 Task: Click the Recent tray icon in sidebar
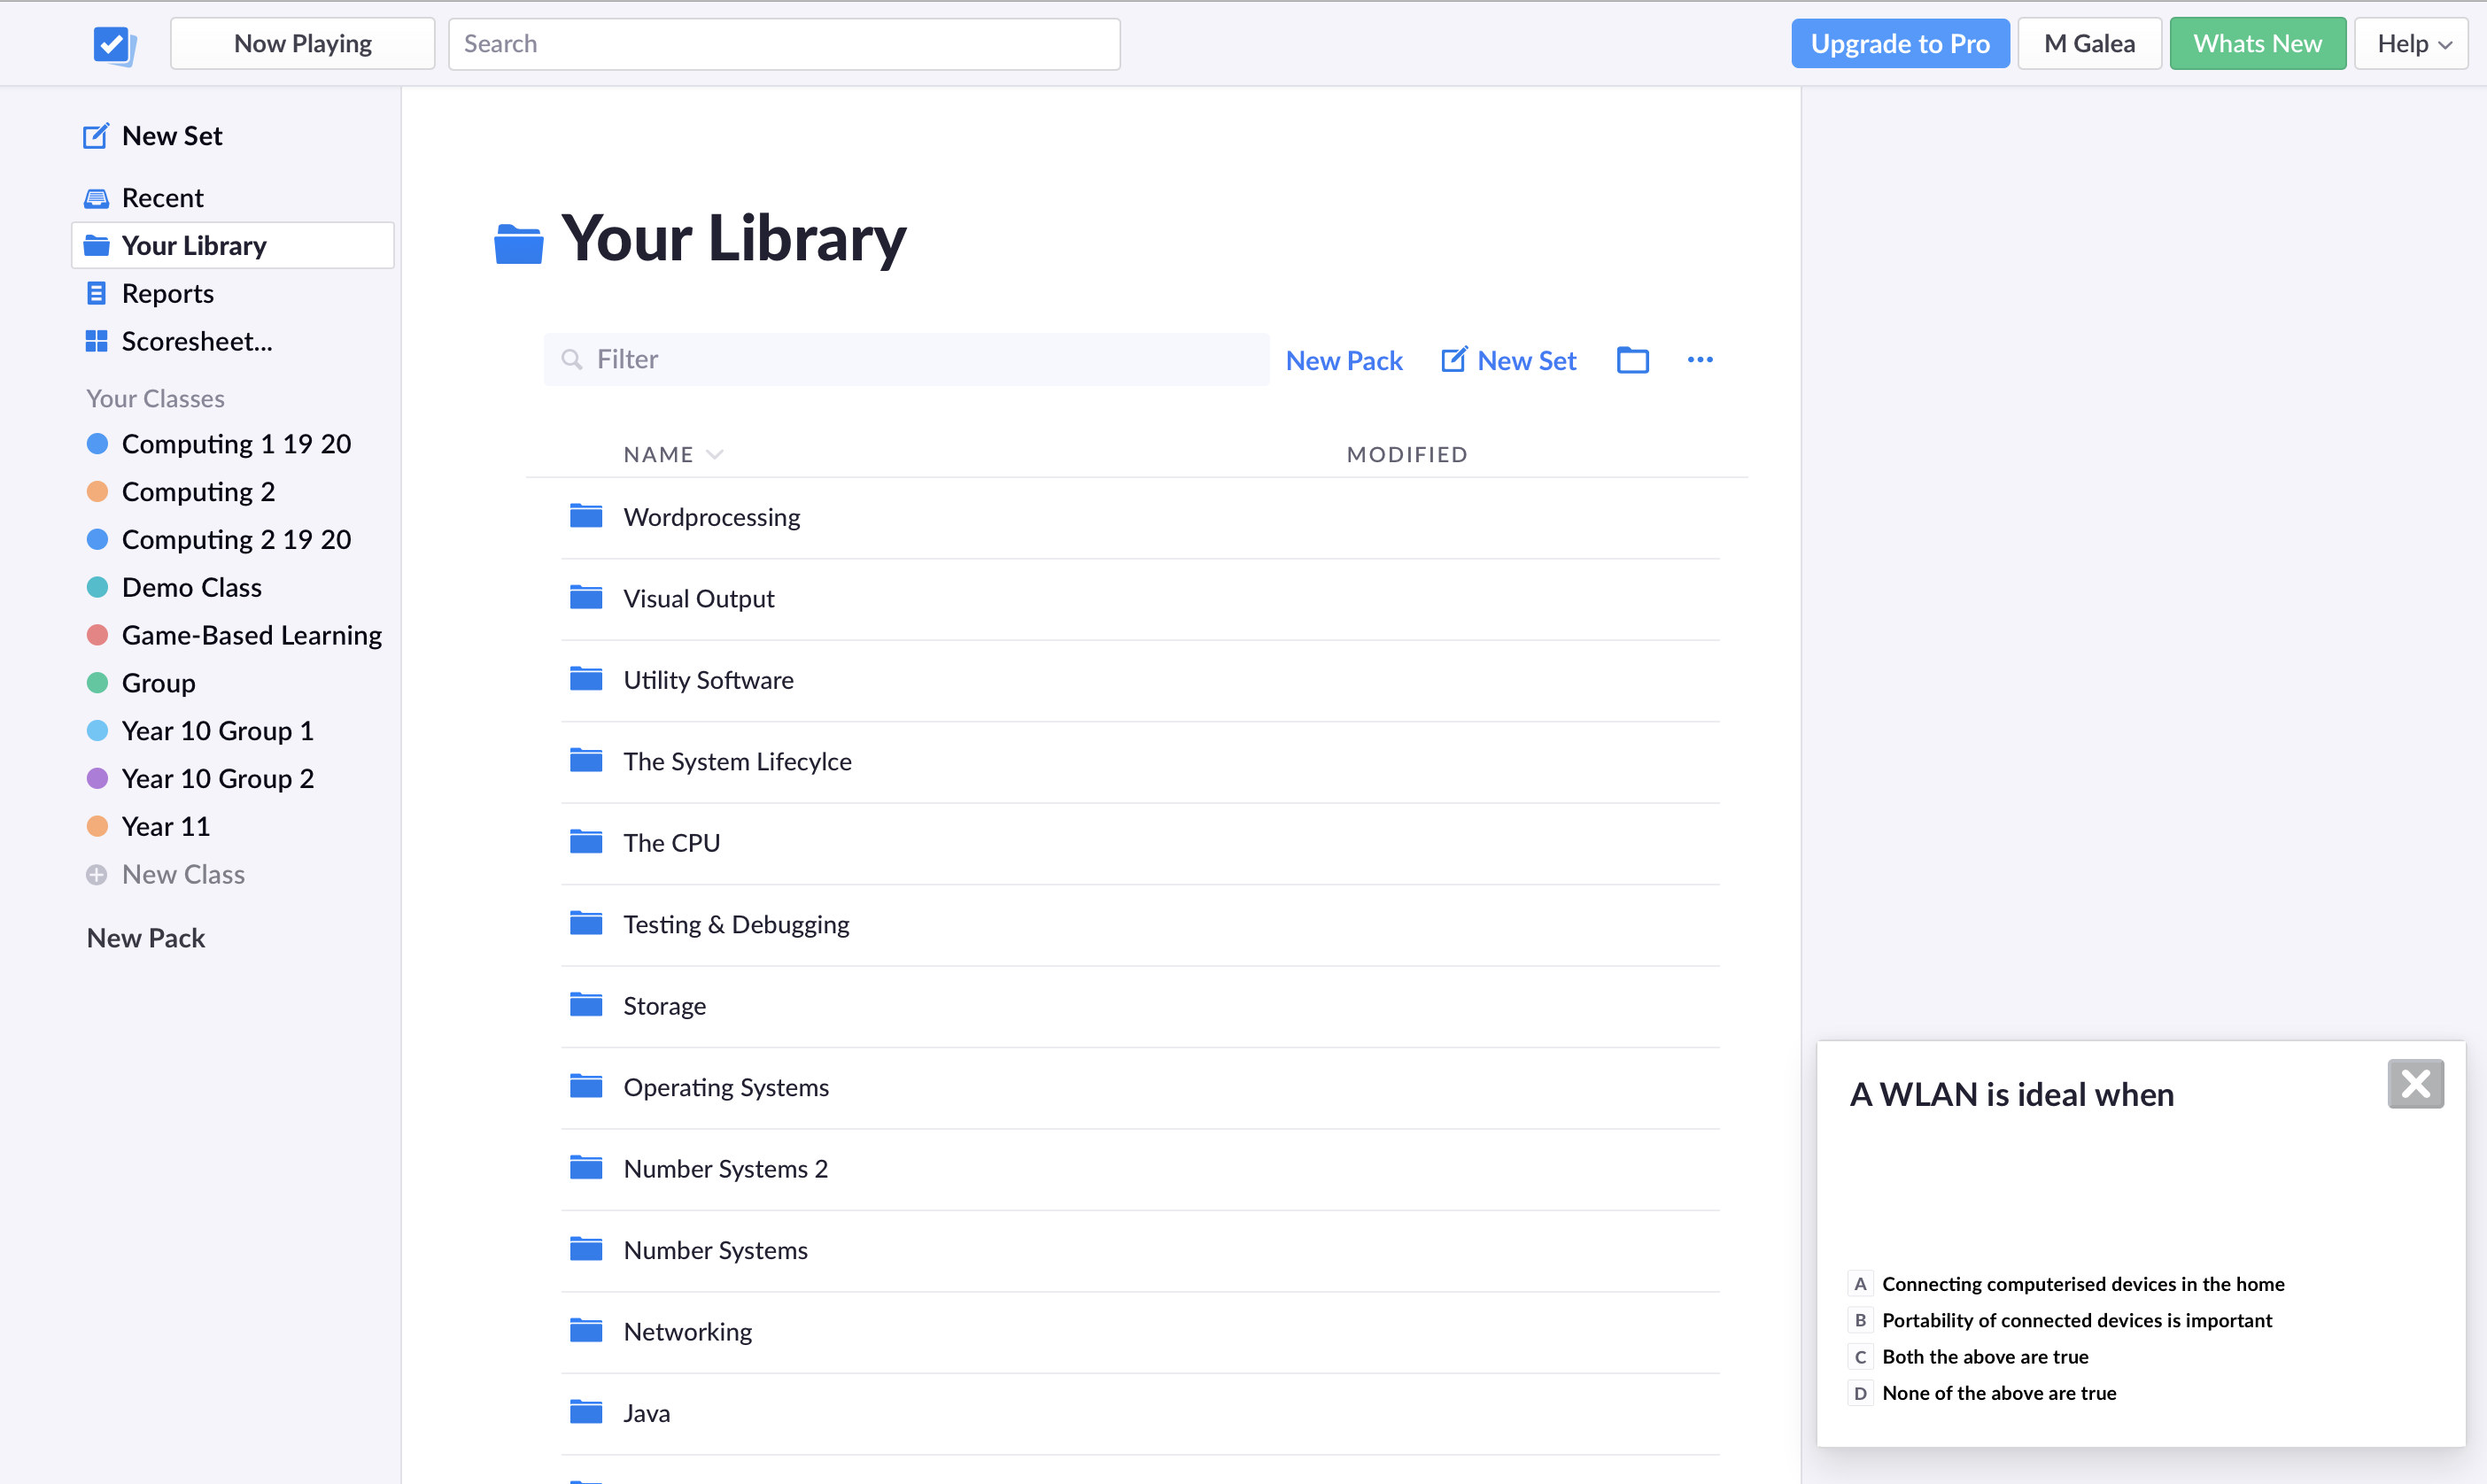96,198
